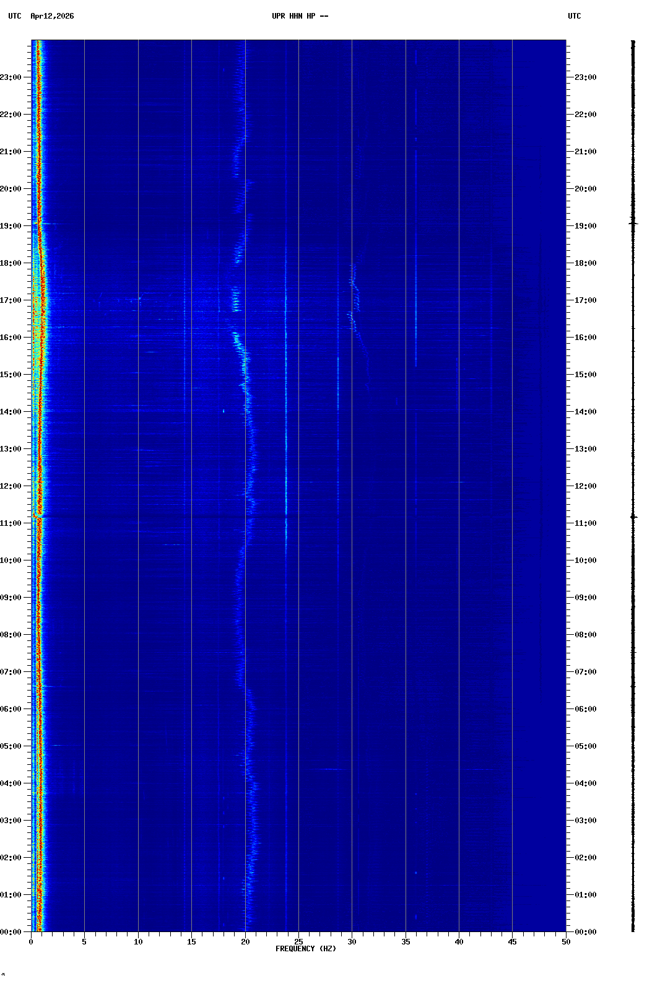Click the 08:00 label on left axis
This screenshot has height=981, width=660.
11,635
